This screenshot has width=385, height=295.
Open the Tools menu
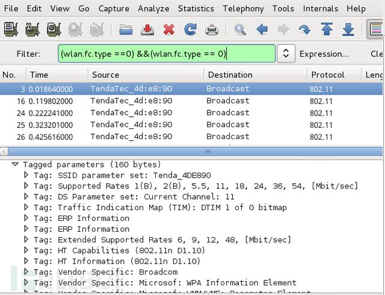point(283,8)
